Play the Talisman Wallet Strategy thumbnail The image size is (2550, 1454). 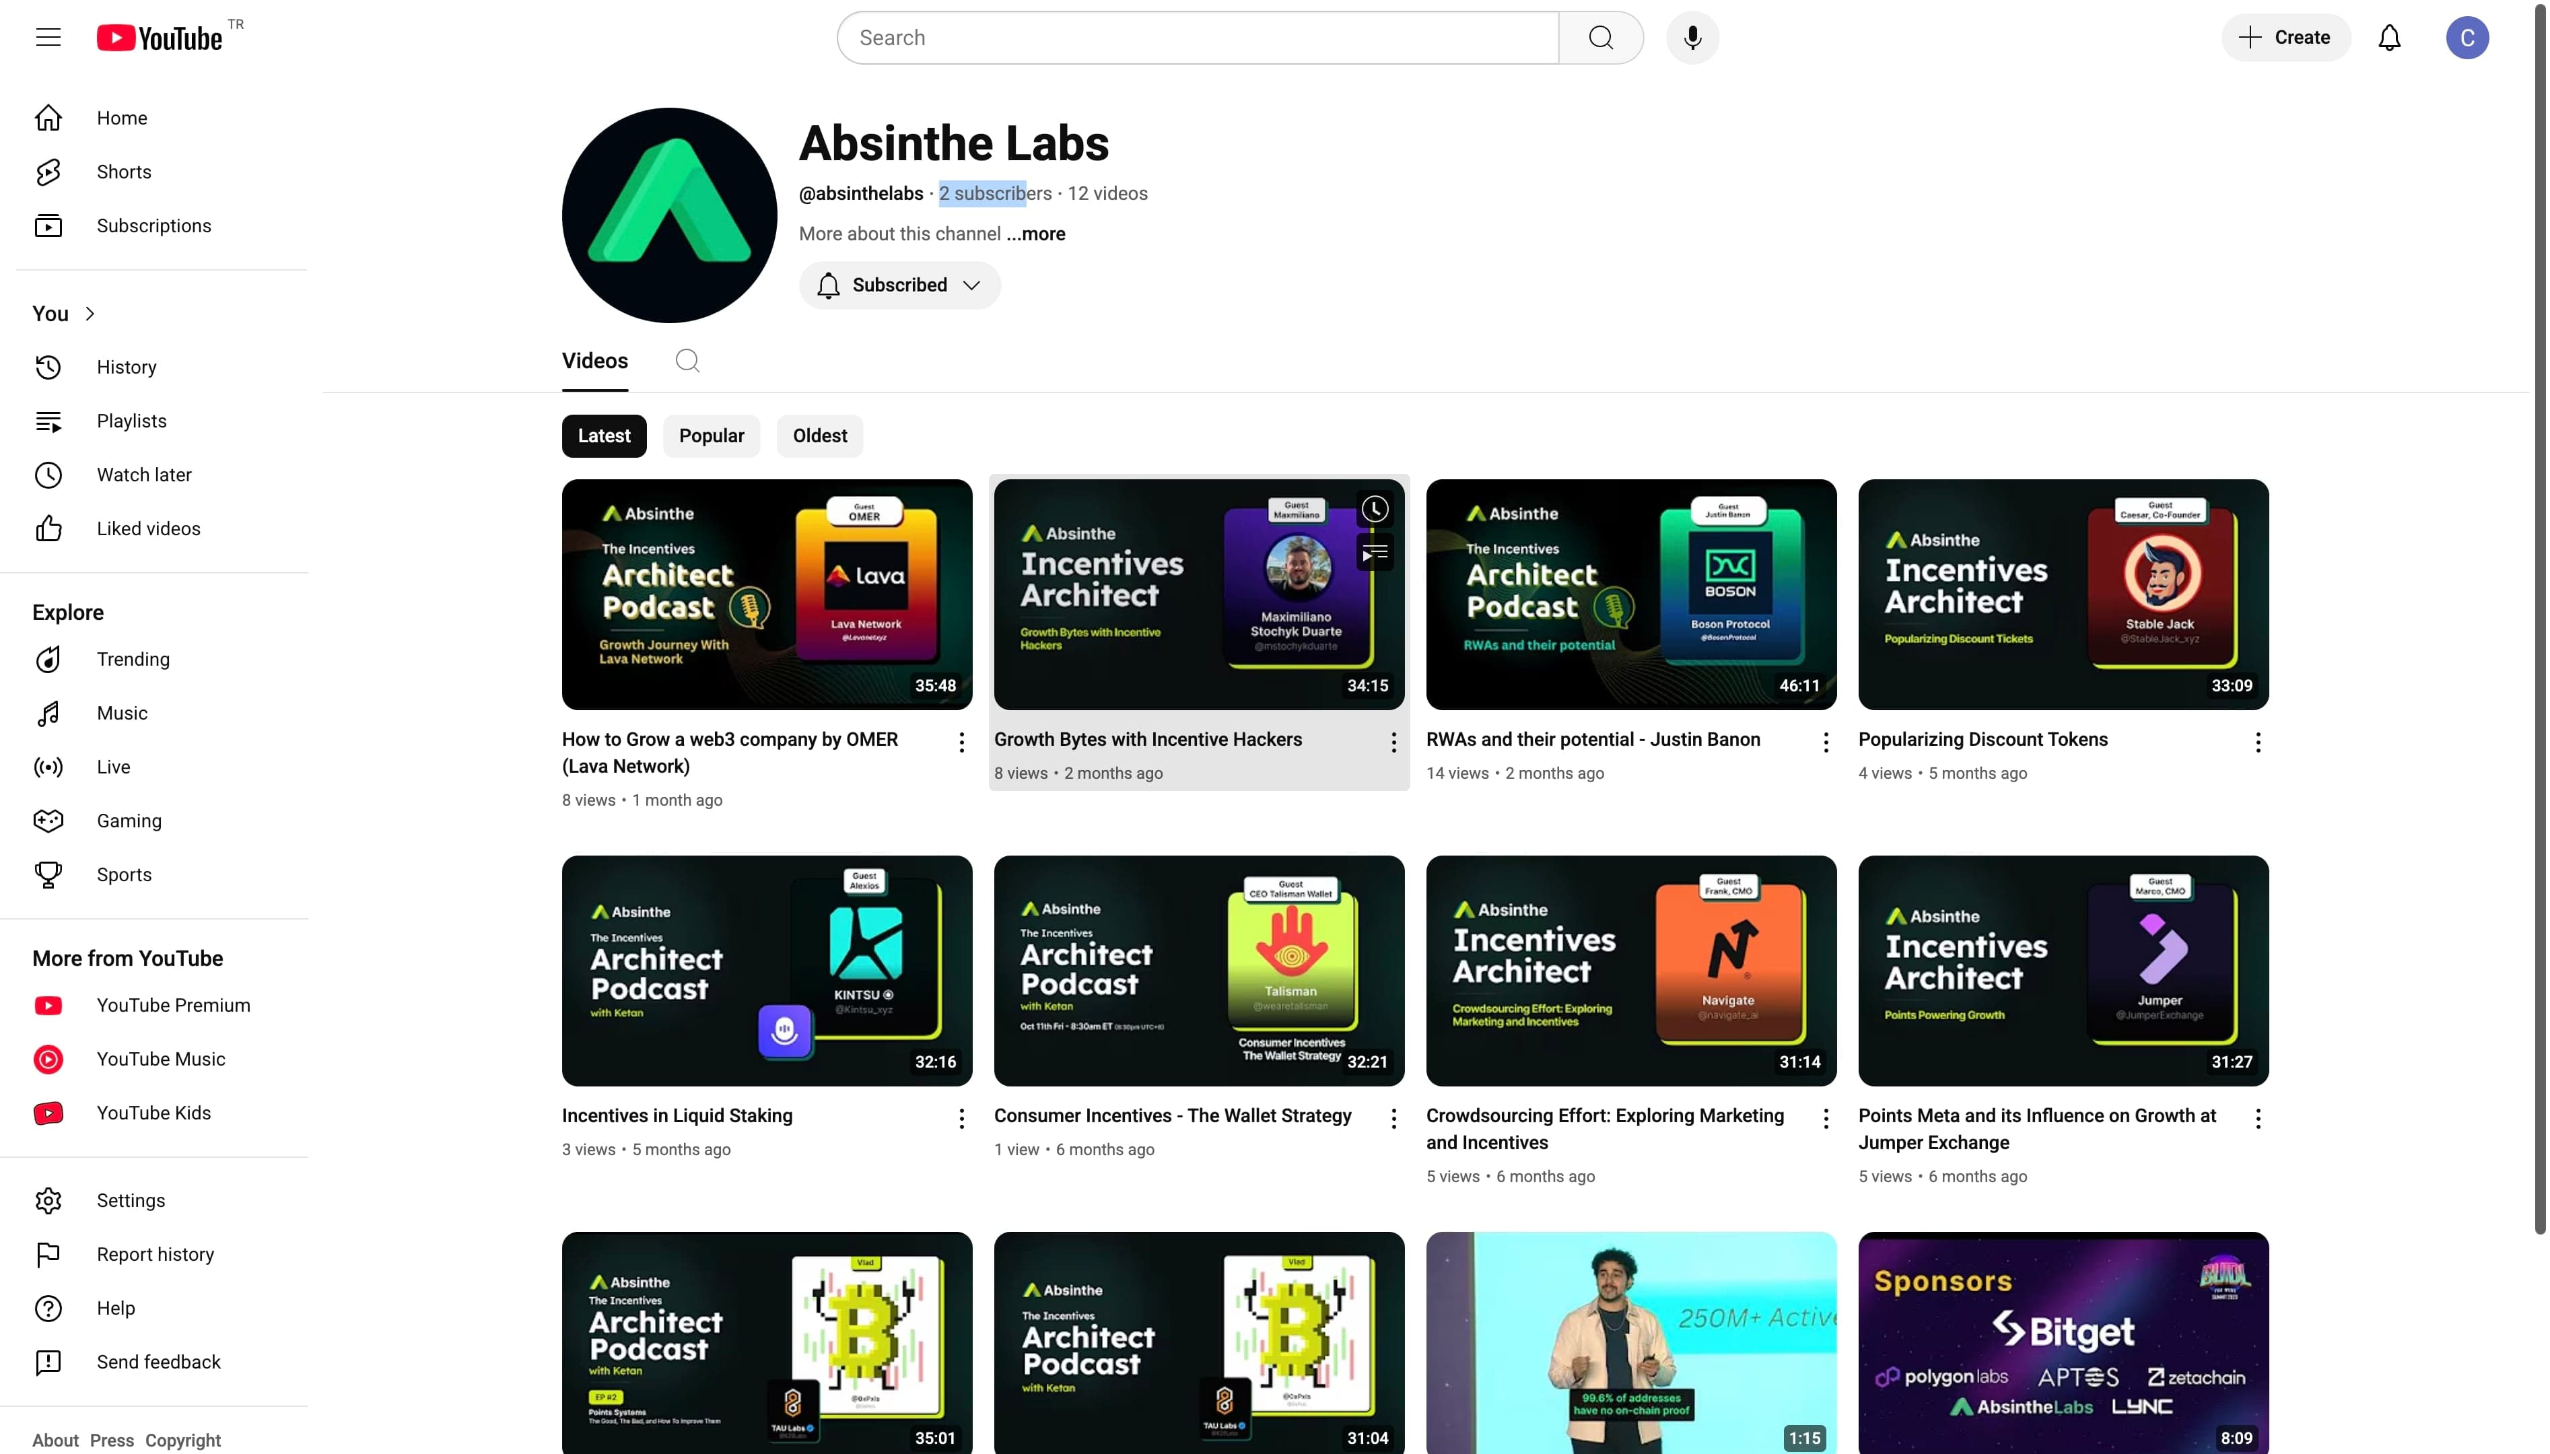click(1199, 971)
